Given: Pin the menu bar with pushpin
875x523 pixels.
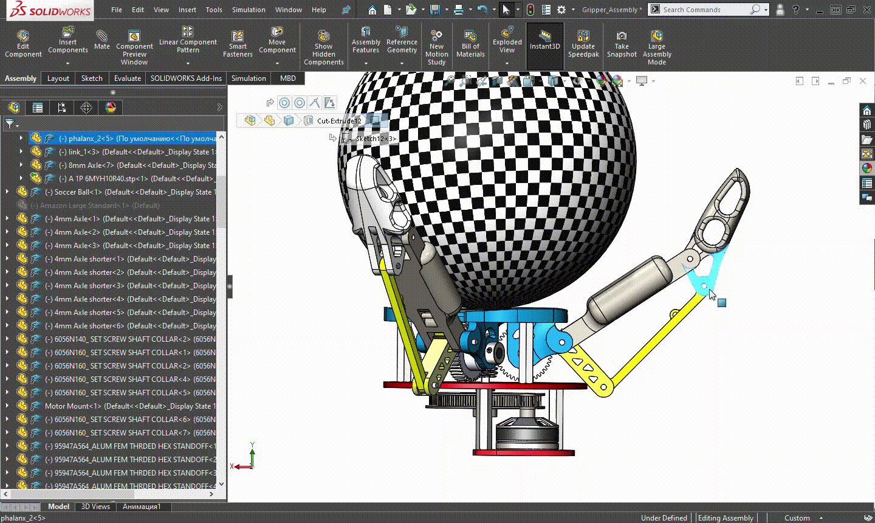Looking at the screenshot, I should [x=346, y=10].
